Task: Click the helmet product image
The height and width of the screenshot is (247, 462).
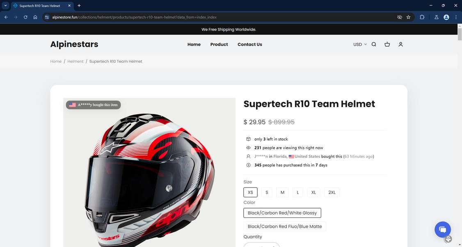Action: pyautogui.click(x=149, y=172)
